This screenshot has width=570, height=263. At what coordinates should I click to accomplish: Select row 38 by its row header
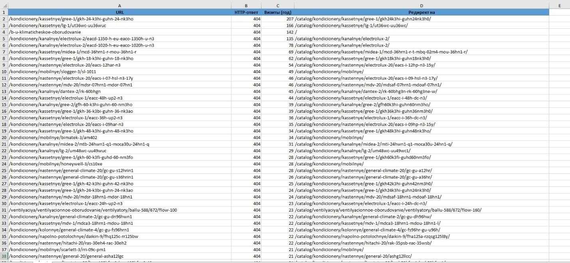click(x=4, y=256)
